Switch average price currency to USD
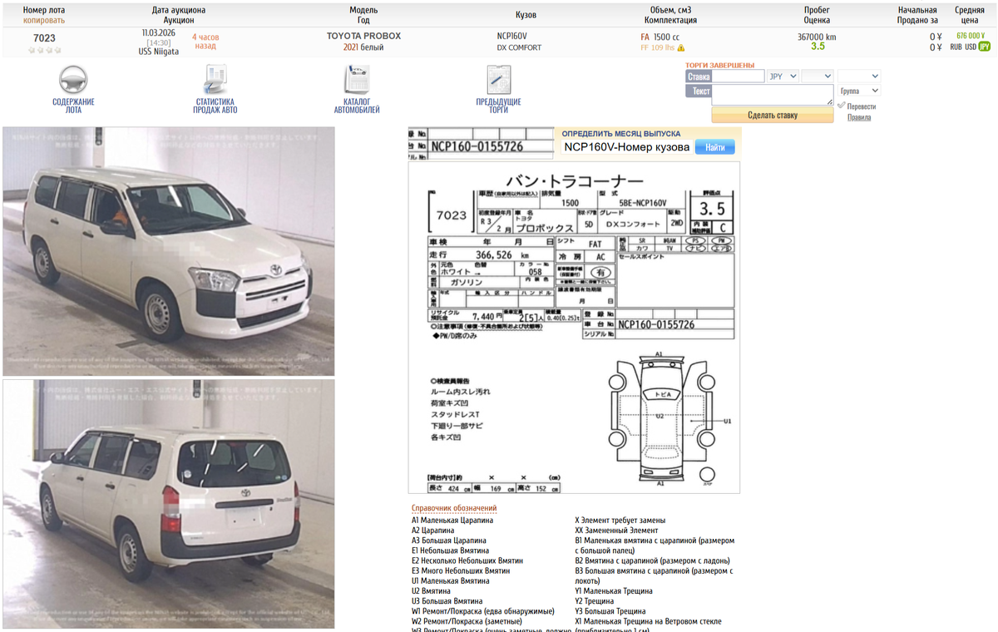The height and width of the screenshot is (632, 998). (971, 47)
